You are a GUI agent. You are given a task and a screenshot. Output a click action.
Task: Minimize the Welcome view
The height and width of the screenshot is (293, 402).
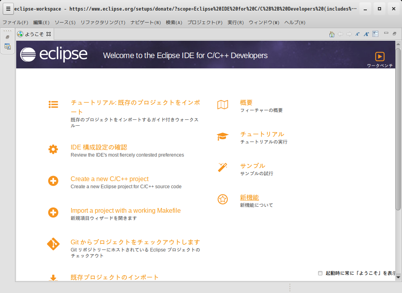386,33
